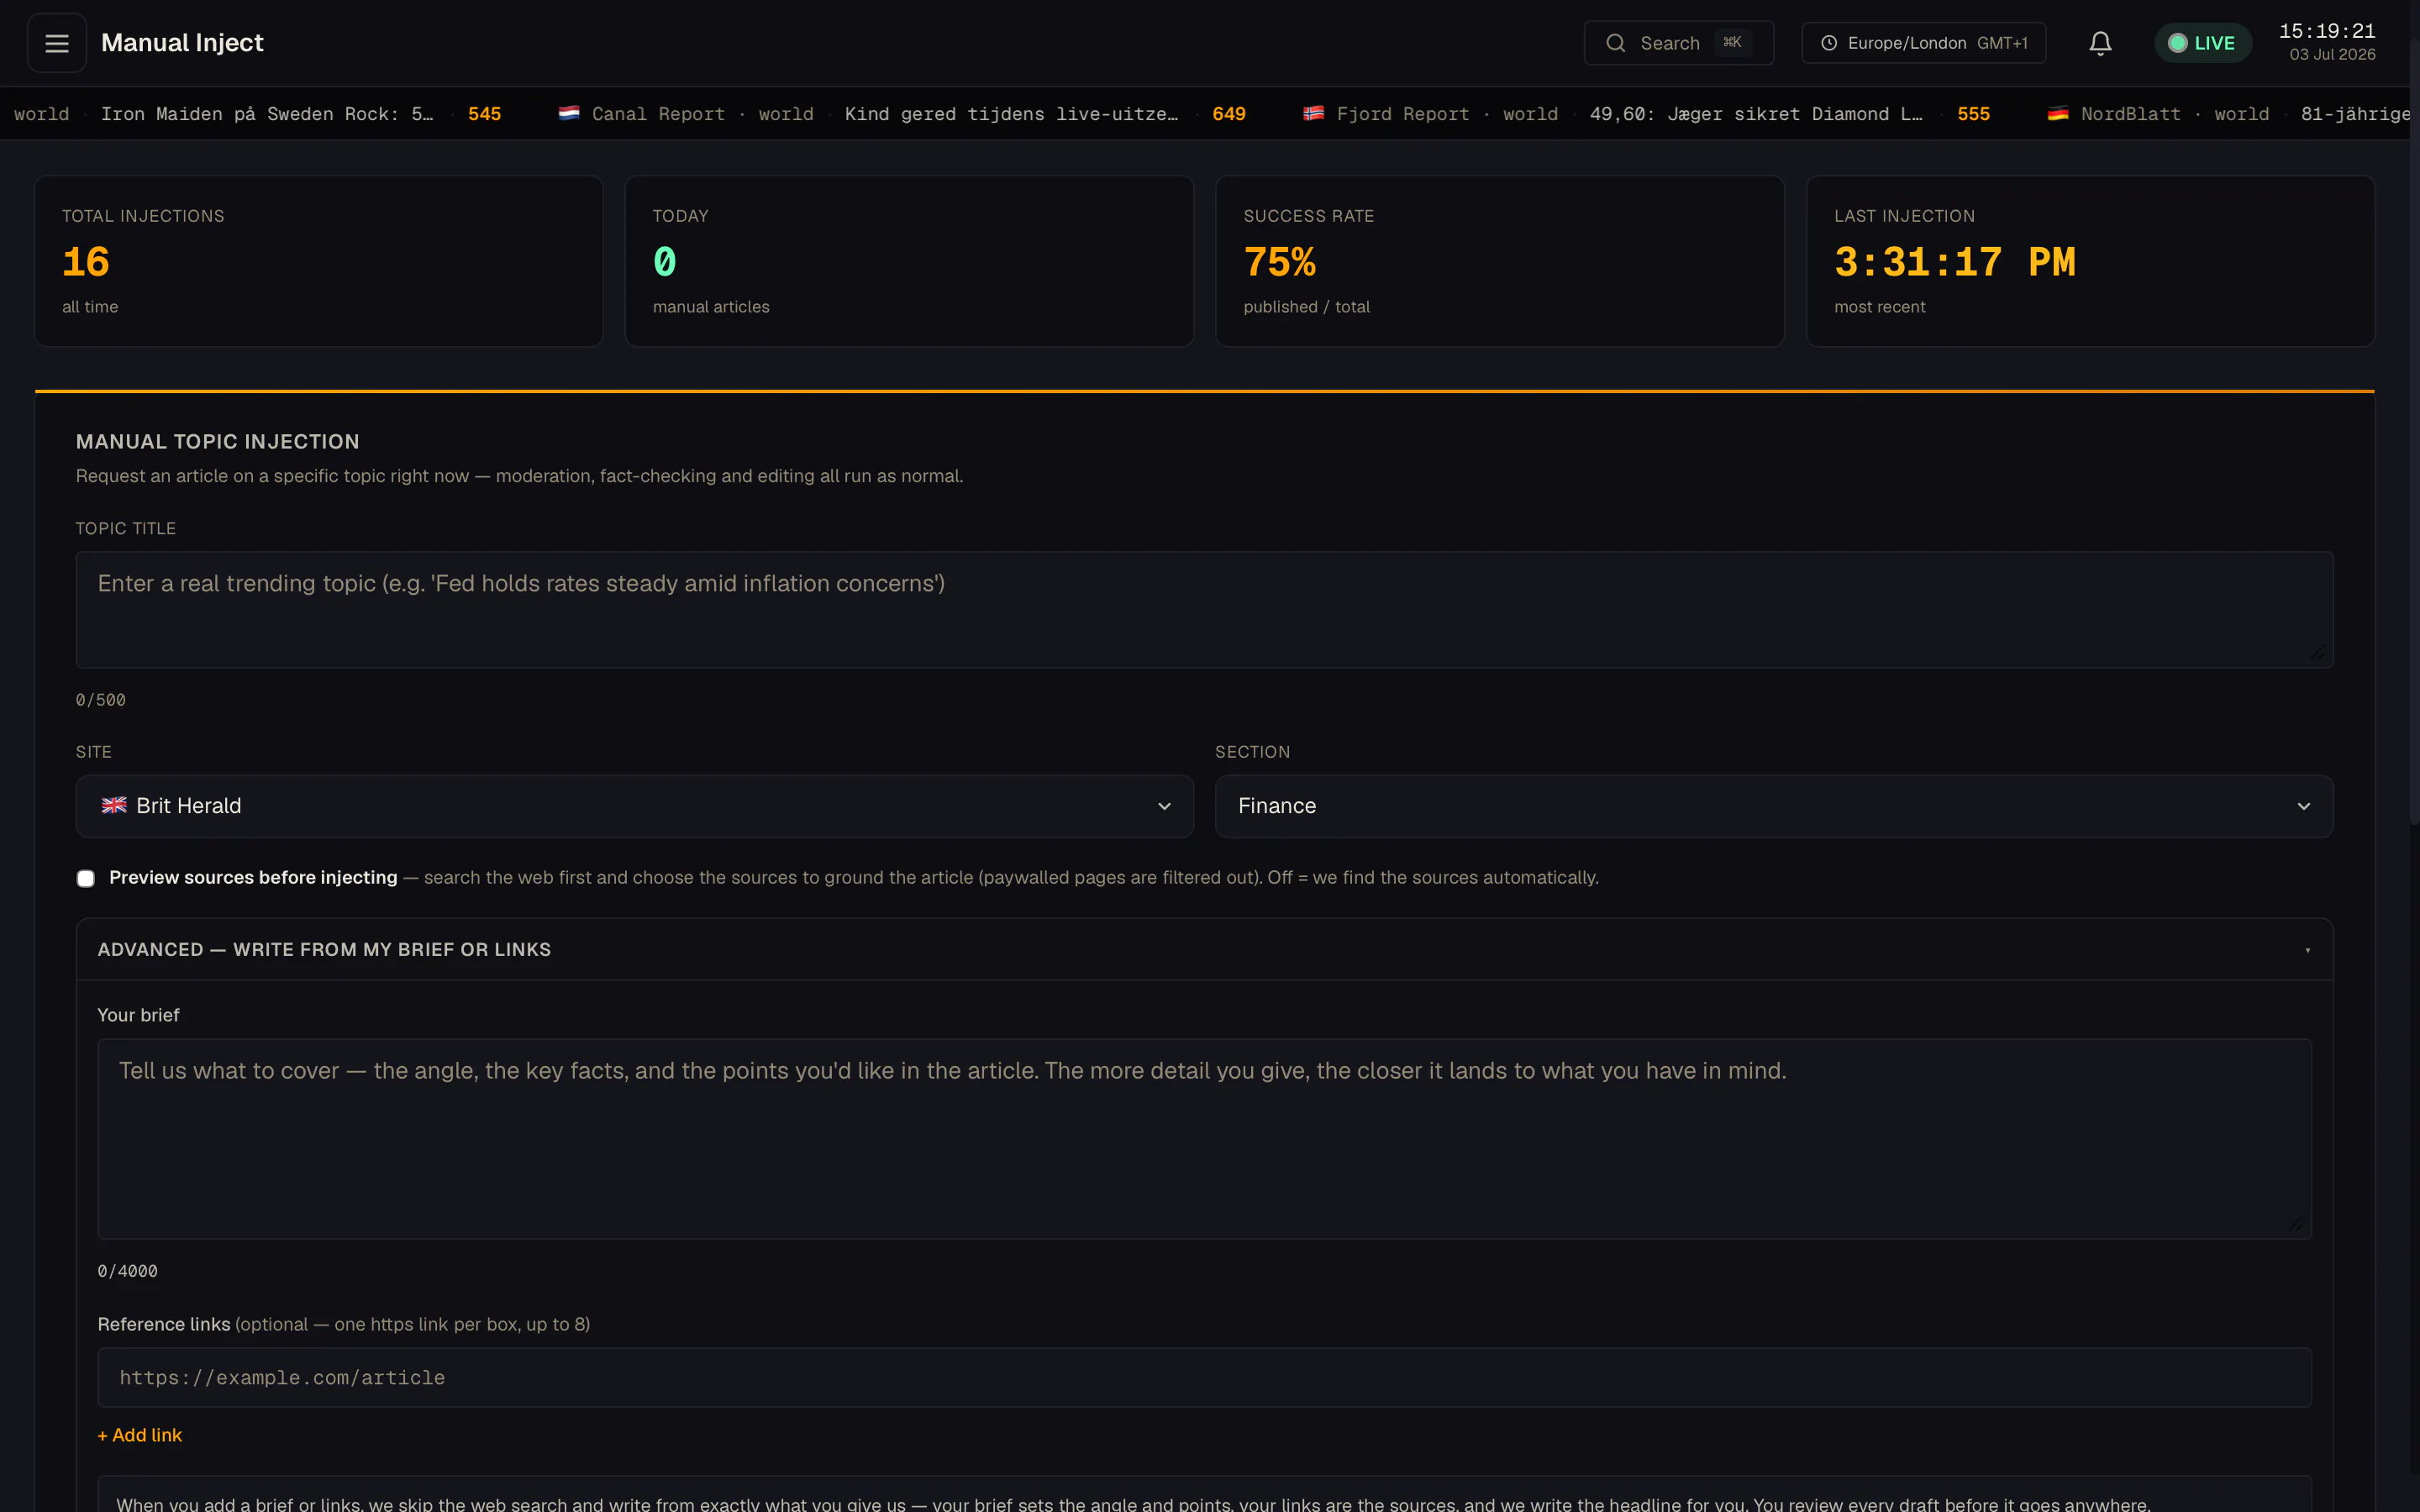
Task: Click the ticker score 649
Action: (1229, 114)
